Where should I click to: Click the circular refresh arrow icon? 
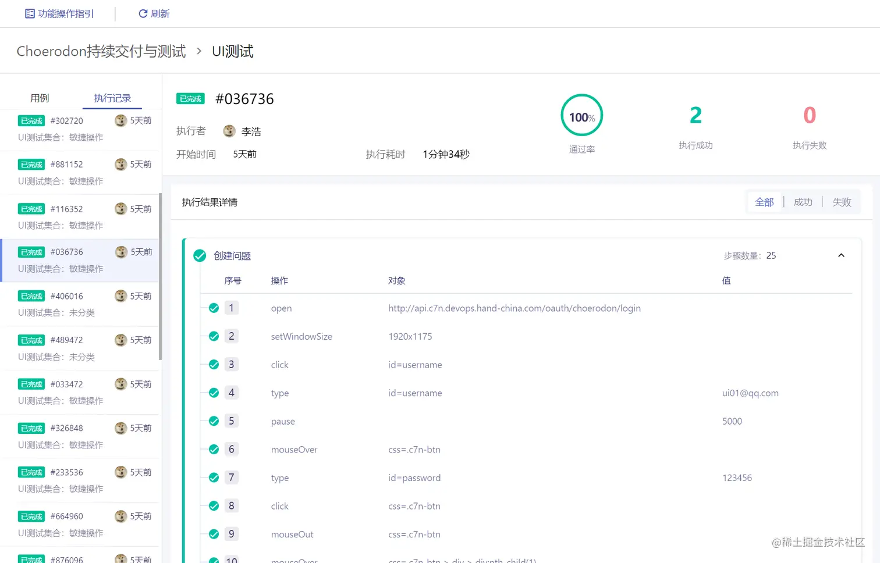143,13
